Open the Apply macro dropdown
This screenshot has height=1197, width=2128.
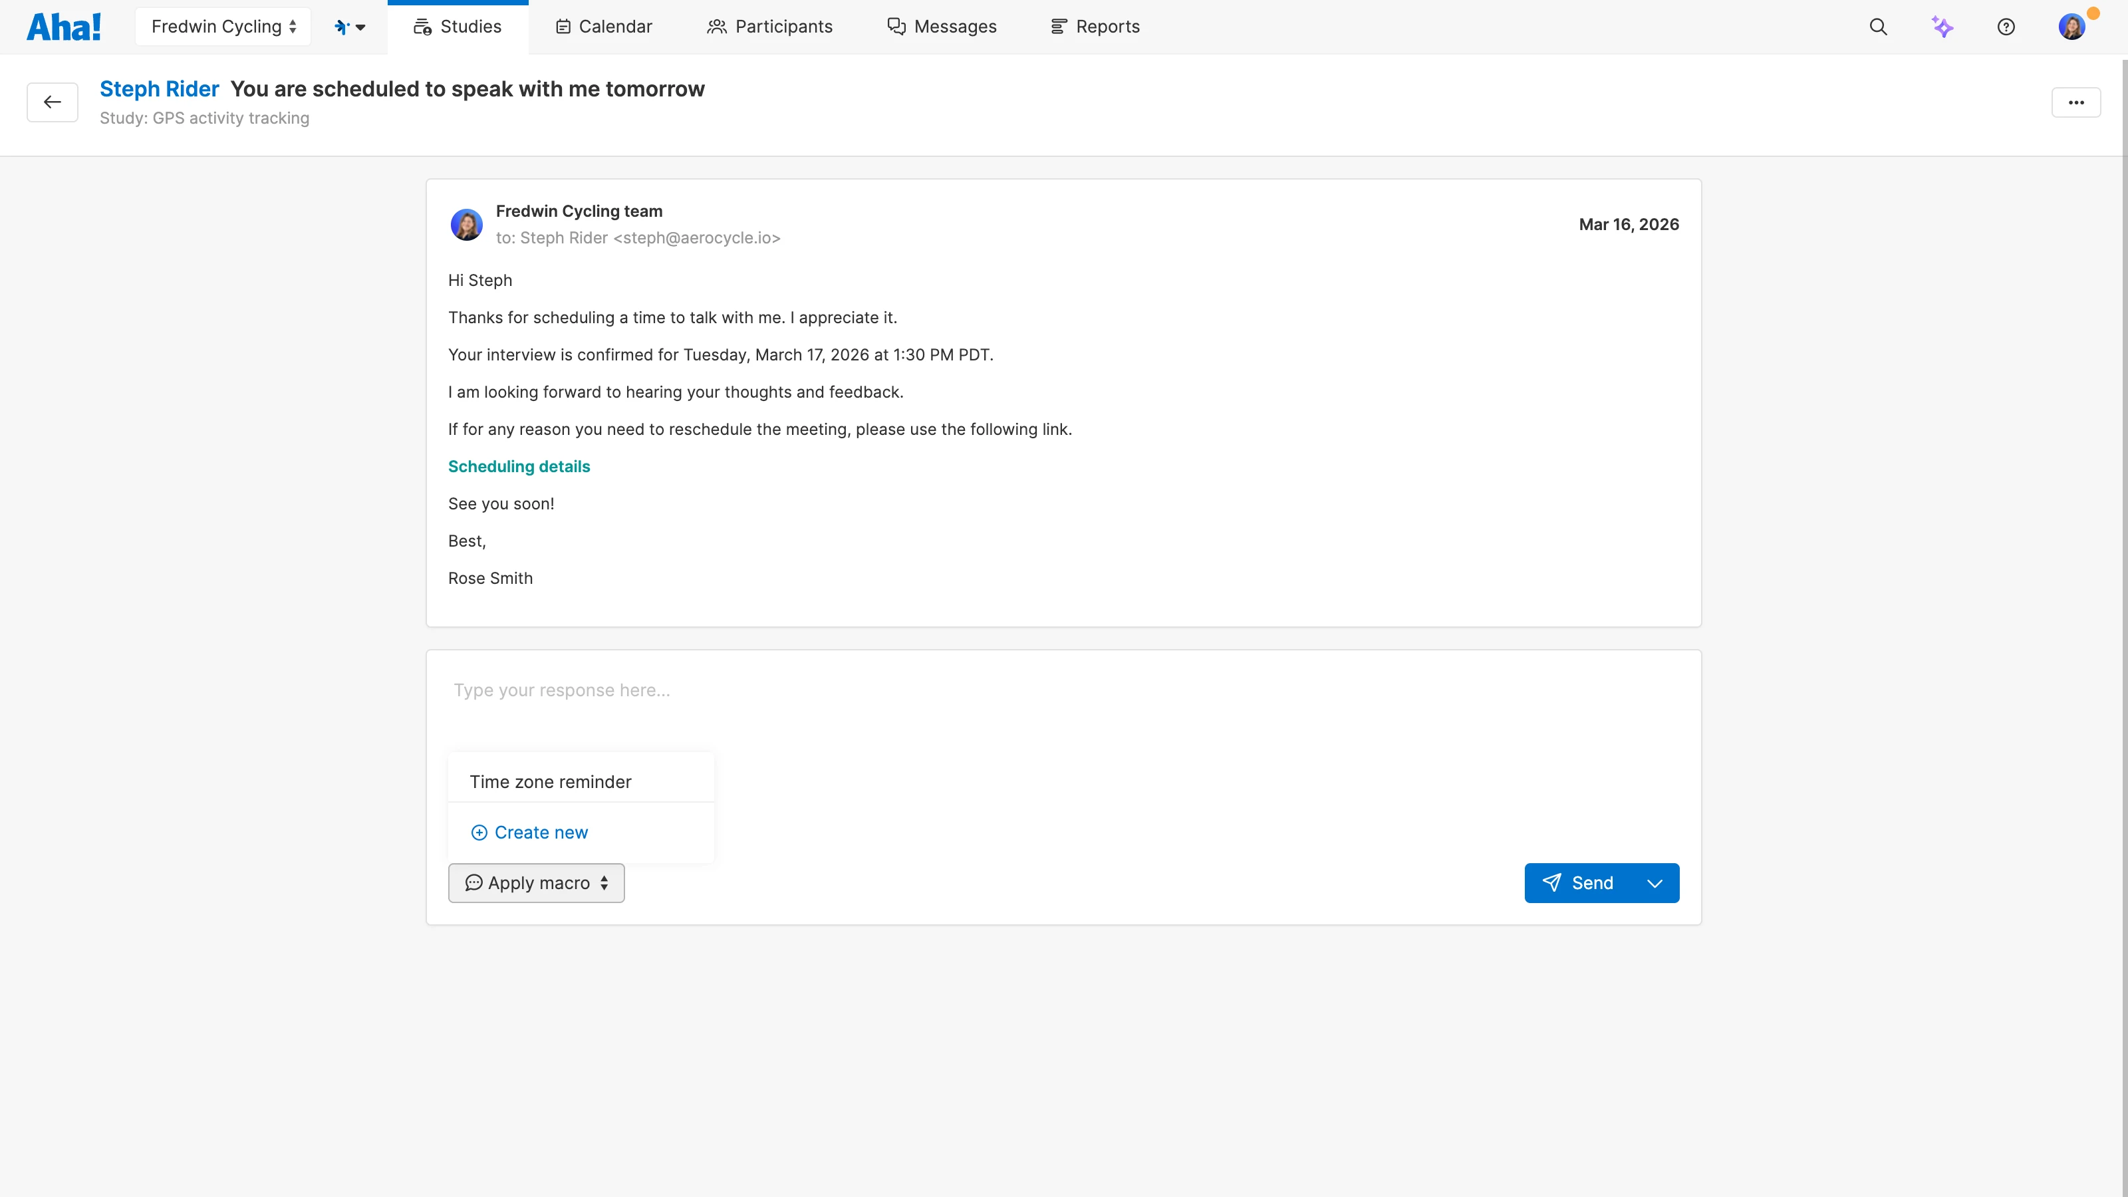tap(535, 882)
